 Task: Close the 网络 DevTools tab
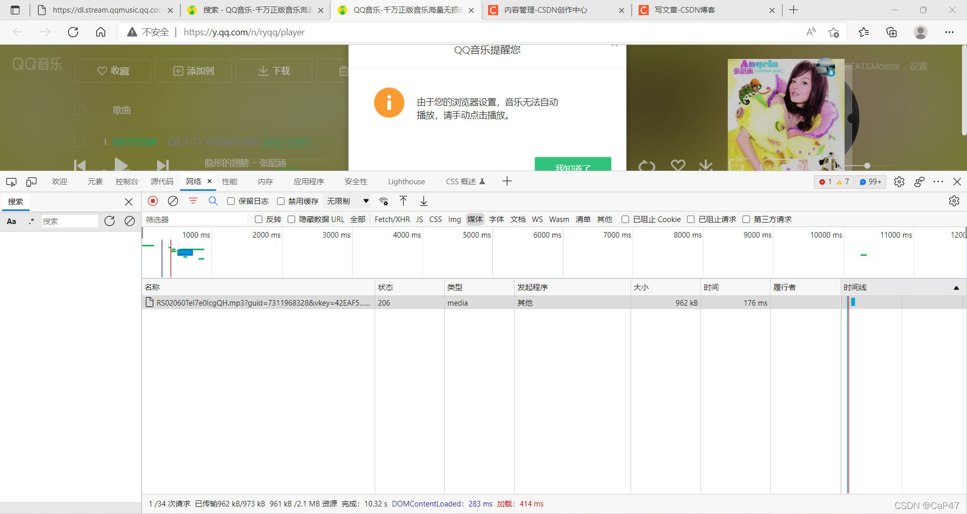click(210, 181)
